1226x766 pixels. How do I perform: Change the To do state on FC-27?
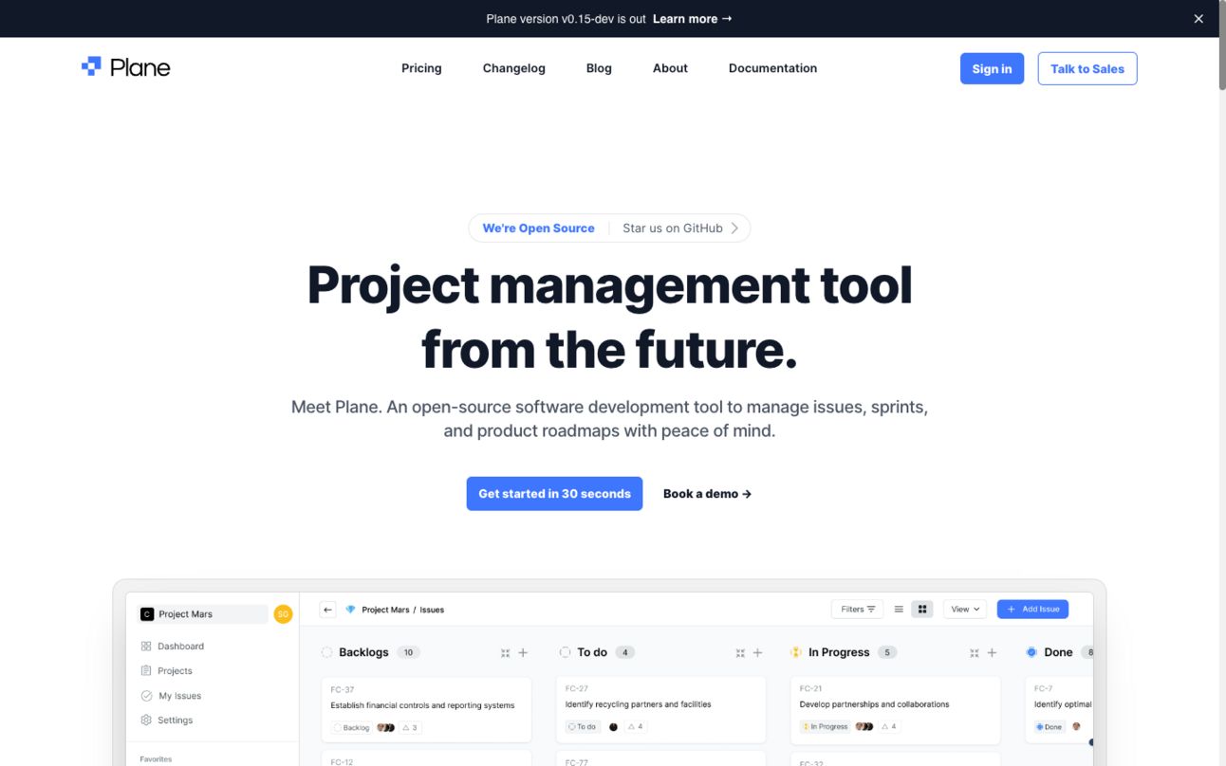[583, 727]
